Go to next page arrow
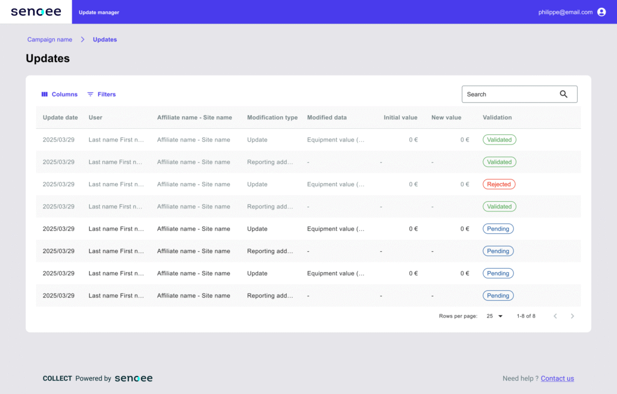Screen dimensions: 617x394 pyautogui.click(x=572, y=316)
